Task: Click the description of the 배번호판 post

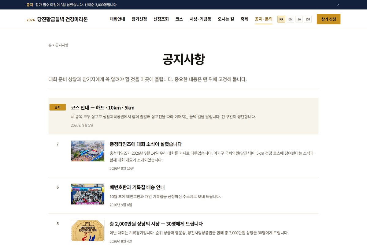Action: point(165,197)
